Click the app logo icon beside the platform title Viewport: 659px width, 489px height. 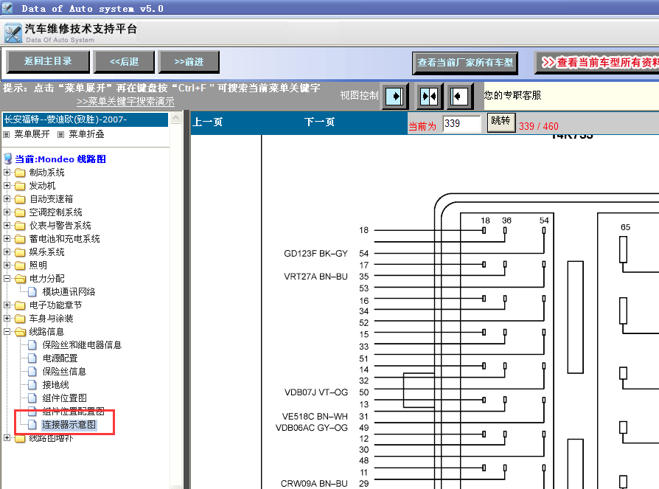point(13,33)
